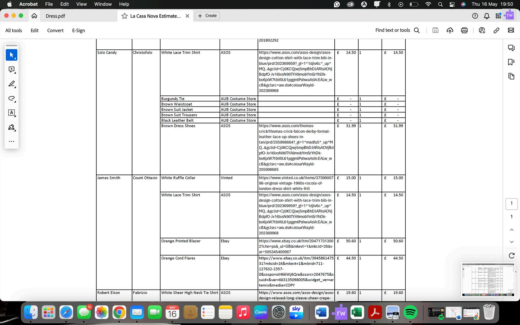Open the Pages thumbnails panel

(511, 76)
